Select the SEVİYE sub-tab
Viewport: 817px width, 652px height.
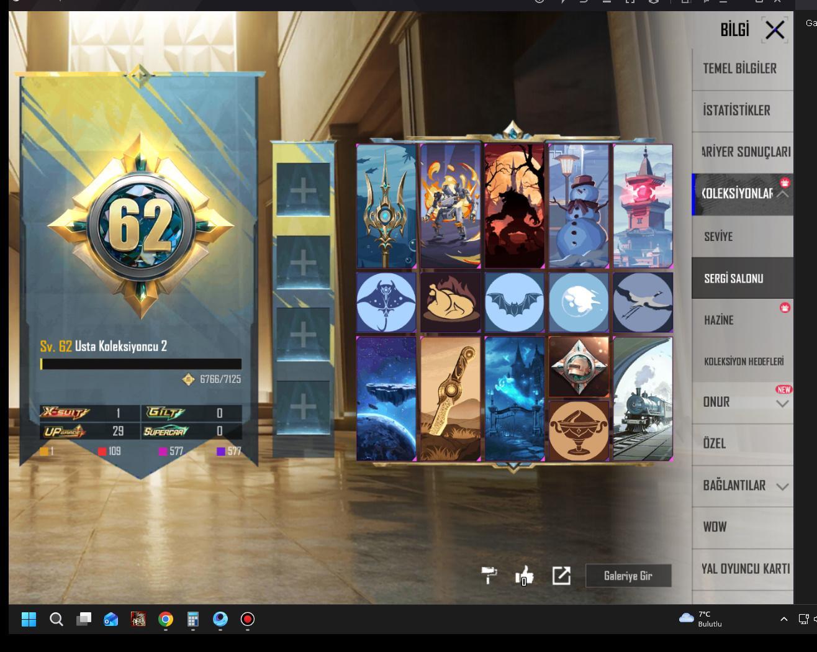tap(743, 237)
